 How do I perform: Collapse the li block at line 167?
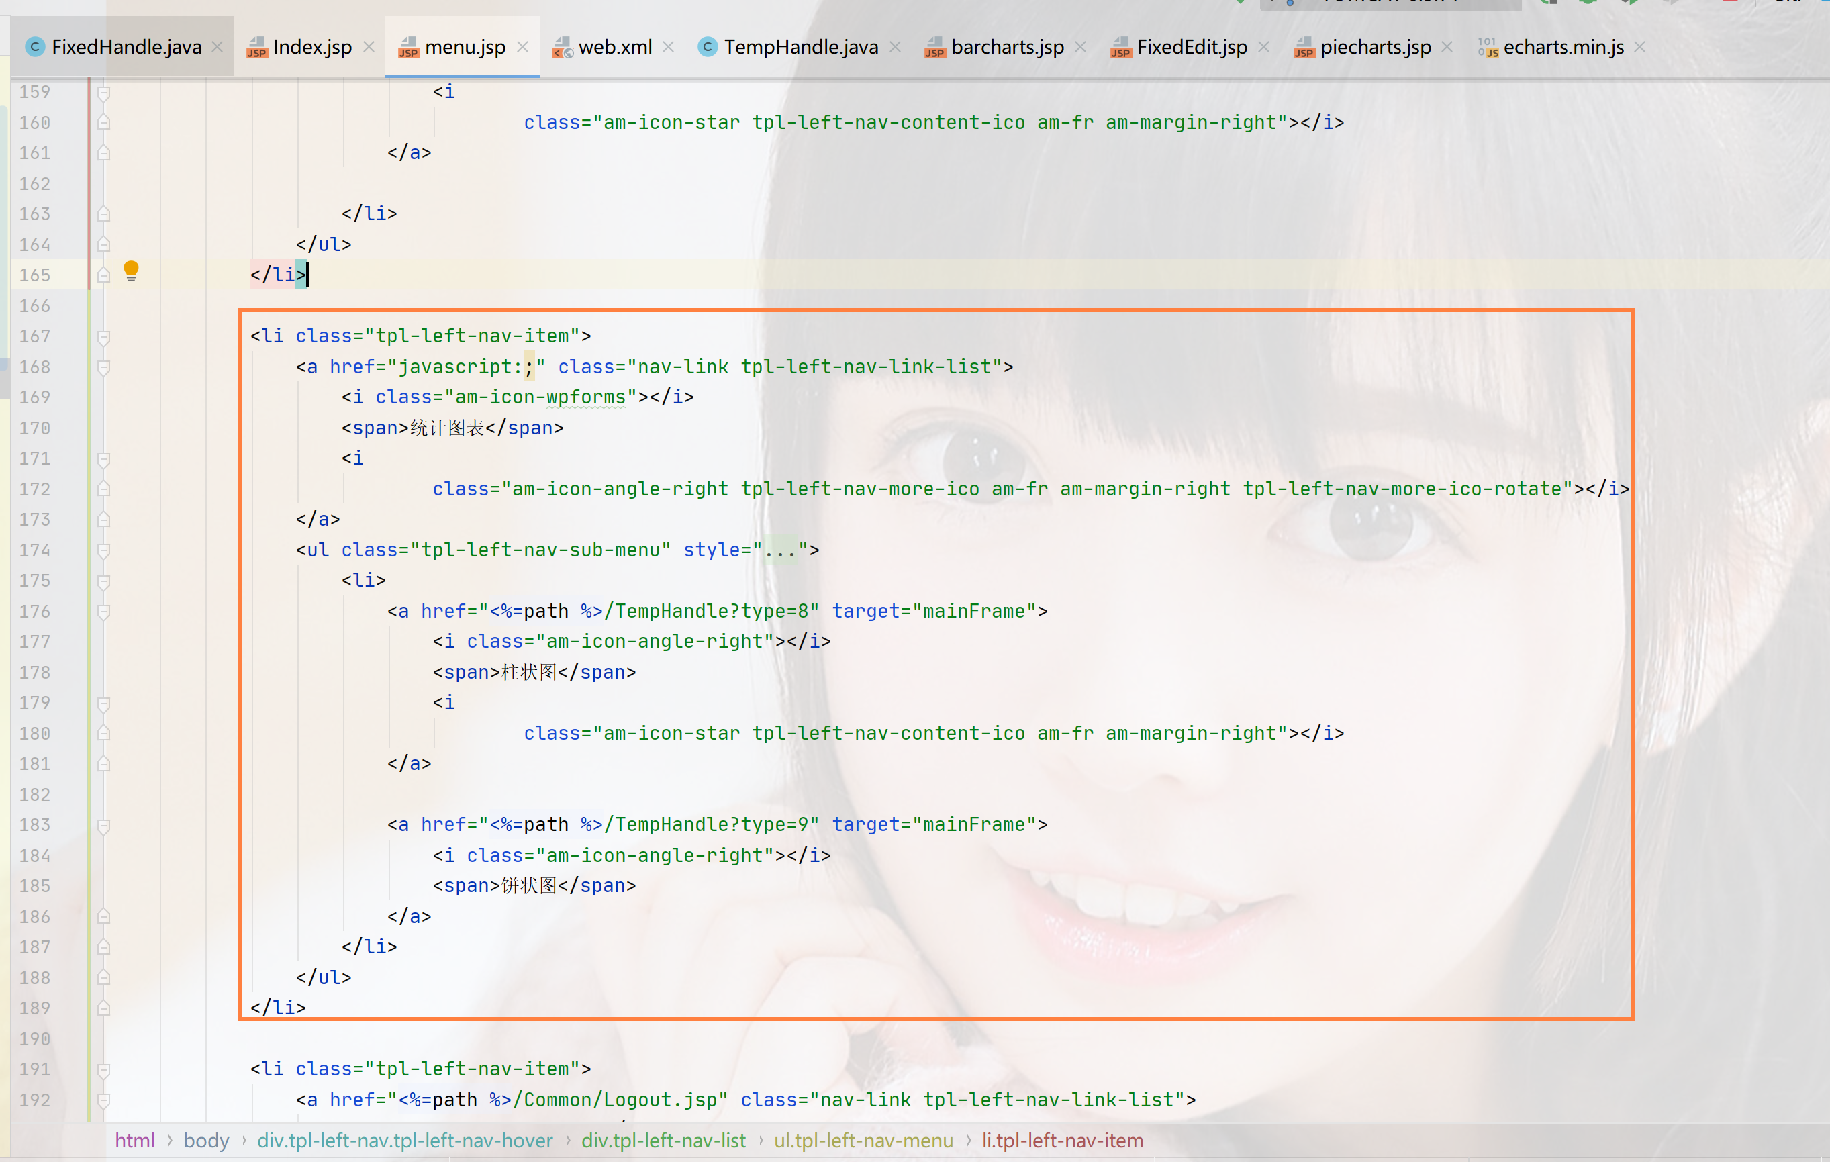tap(104, 337)
